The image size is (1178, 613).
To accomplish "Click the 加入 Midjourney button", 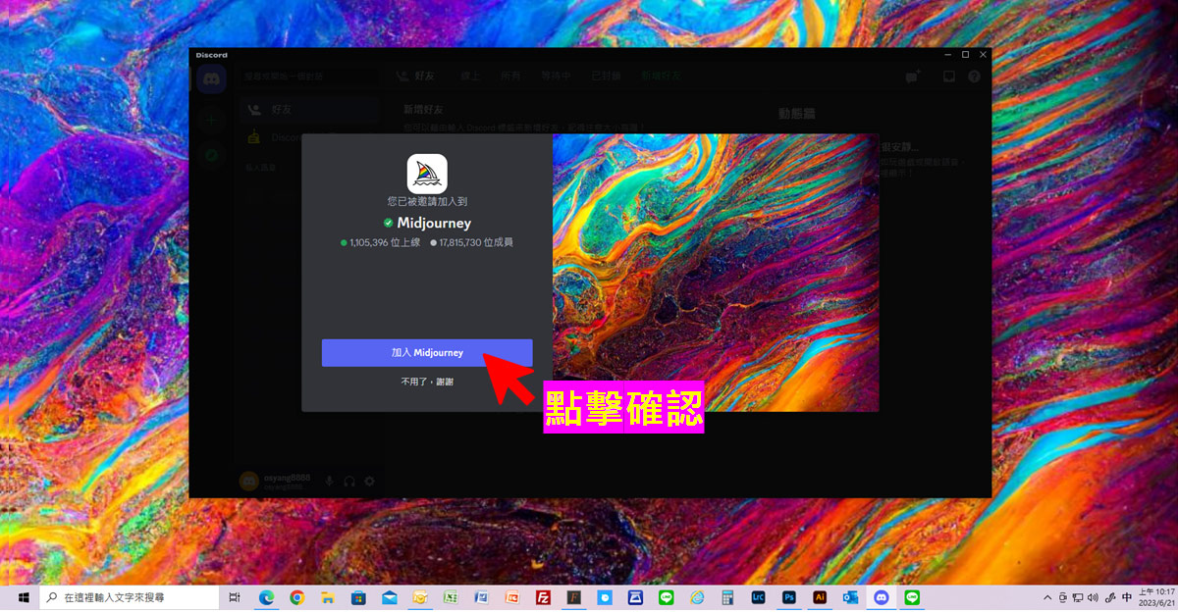I will 427,353.
